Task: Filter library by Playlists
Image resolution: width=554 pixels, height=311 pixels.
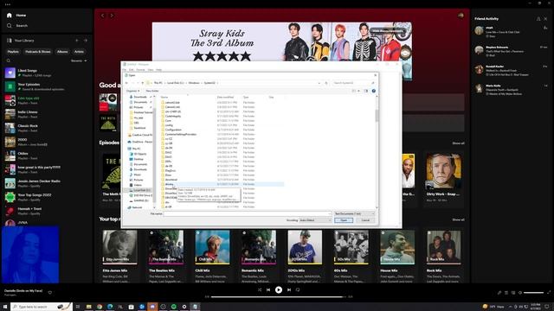Action: (13, 52)
